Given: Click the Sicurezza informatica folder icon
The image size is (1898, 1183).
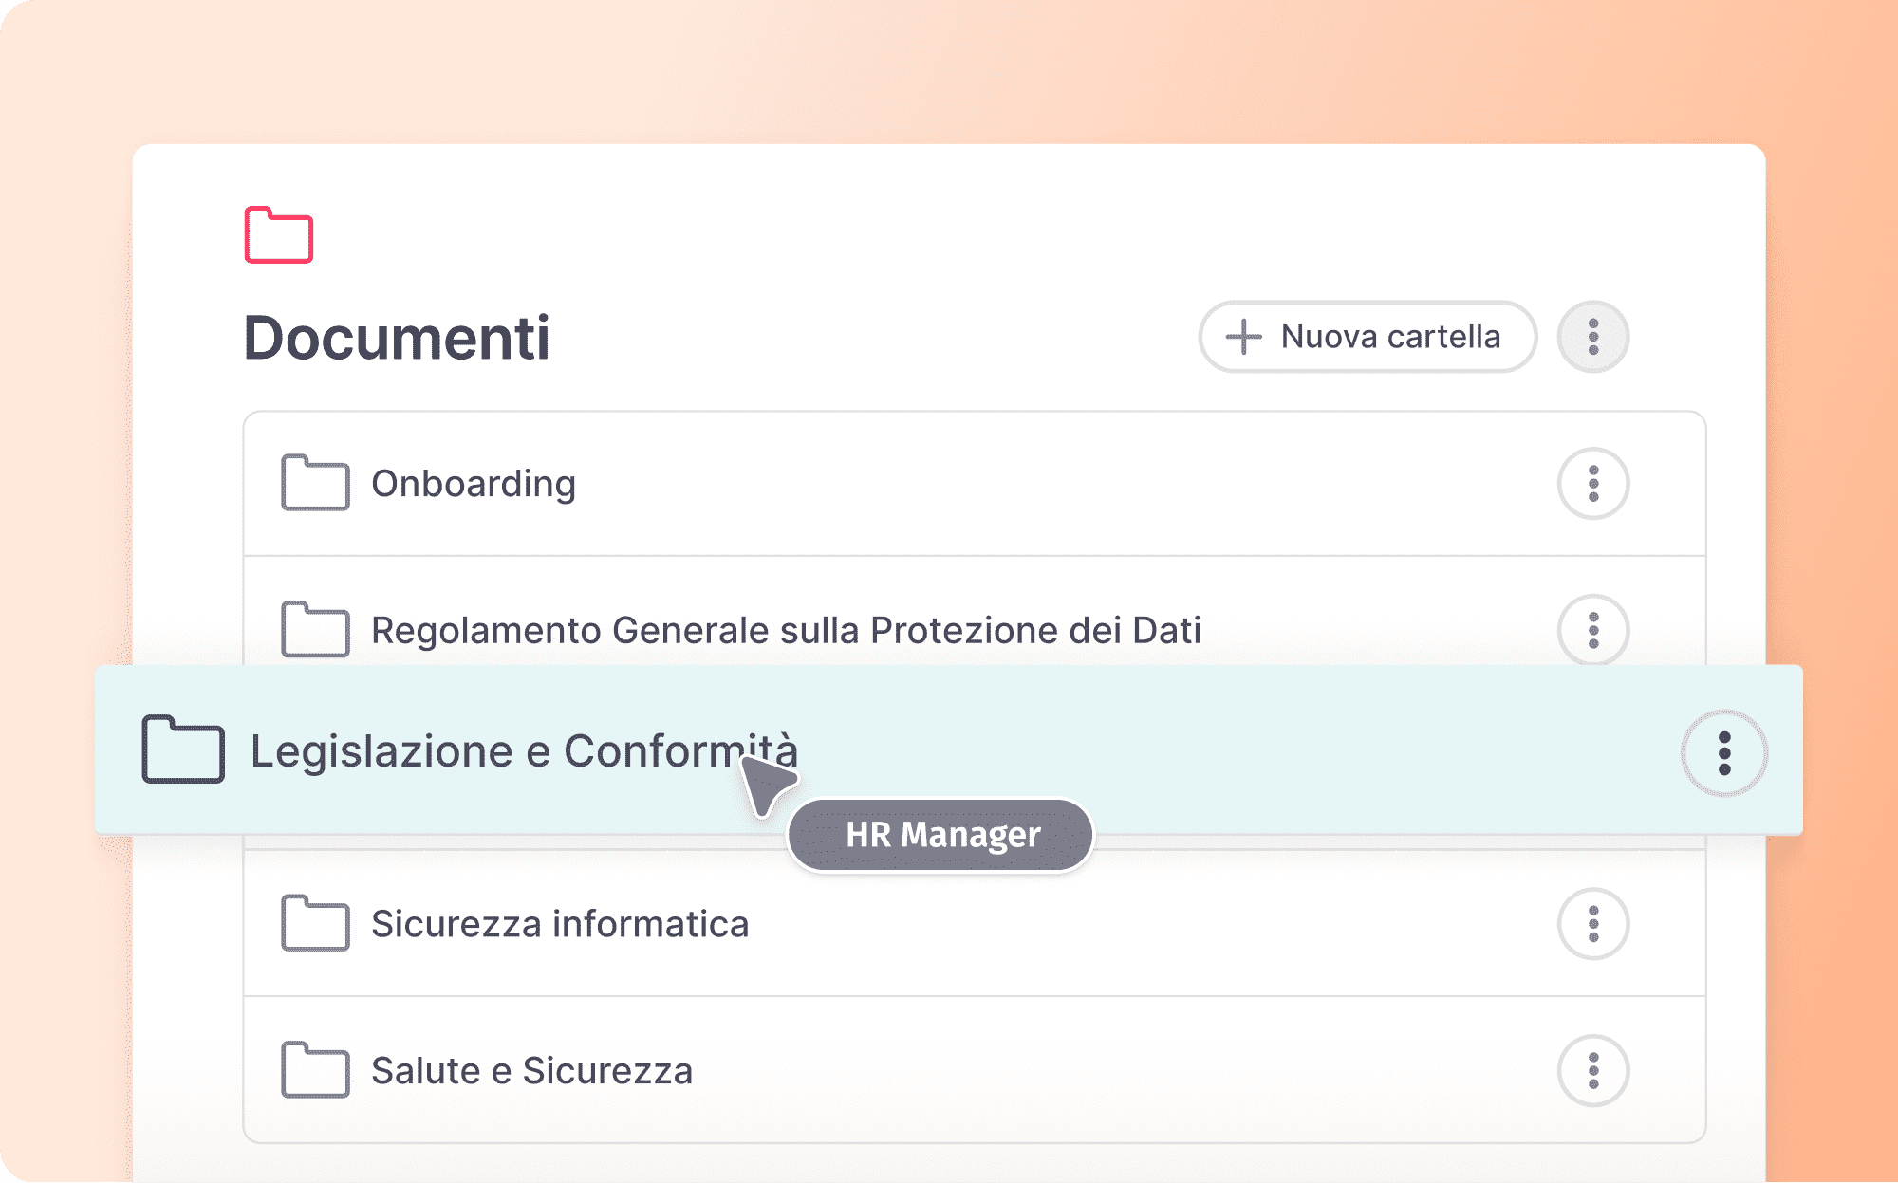Looking at the screenshot, I should click(x=315, y=923).
